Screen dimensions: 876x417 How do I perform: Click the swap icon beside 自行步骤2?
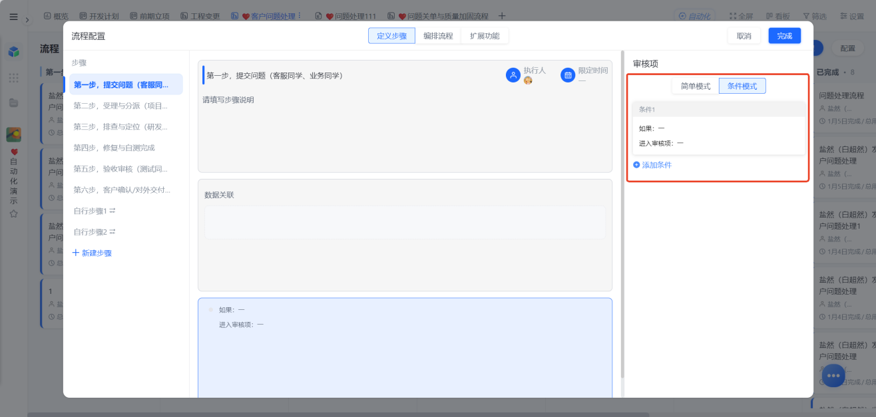(112, 232)
